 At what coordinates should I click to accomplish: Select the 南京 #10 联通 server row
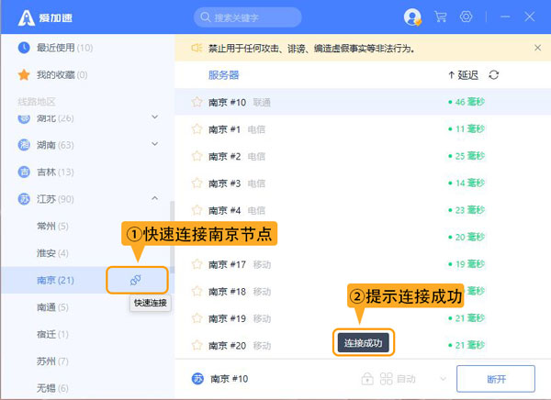(x=363, y=102)
